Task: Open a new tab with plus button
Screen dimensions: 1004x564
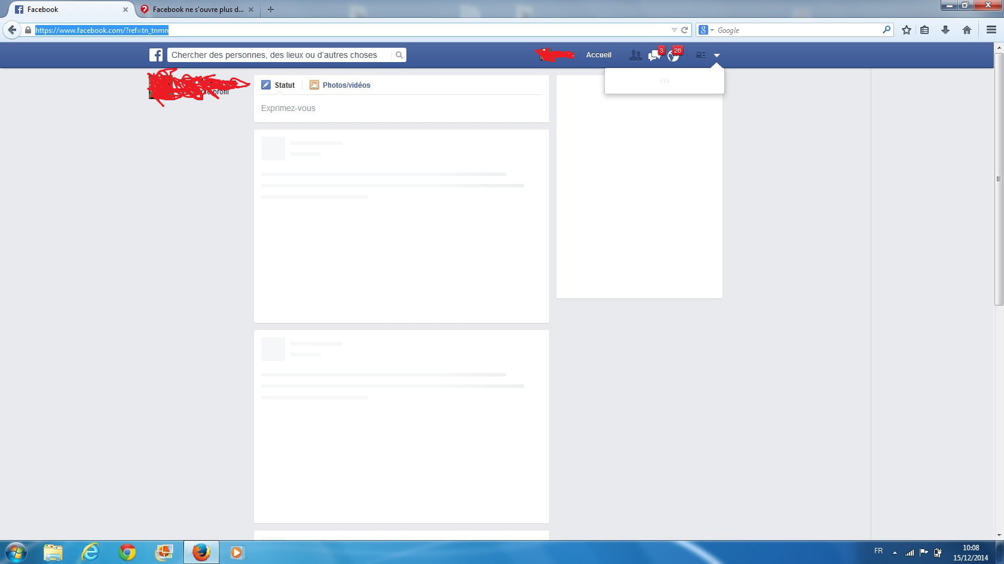Action: 271,10
